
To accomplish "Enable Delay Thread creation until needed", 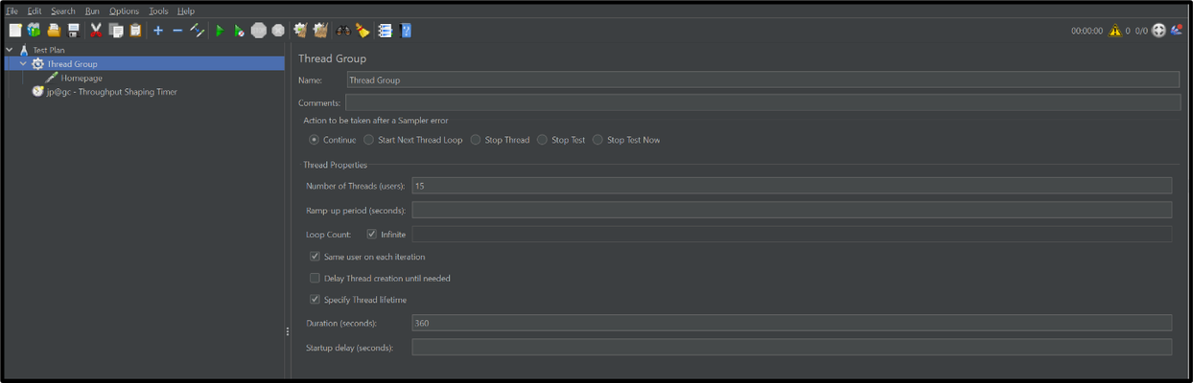I will [x=315, y=279].
